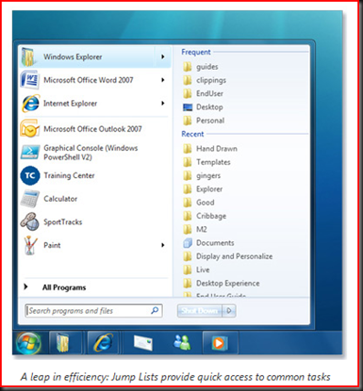This screenshot has width=363, height=391.
Task: Click the Search programs and files field
Action: point(93,311)
